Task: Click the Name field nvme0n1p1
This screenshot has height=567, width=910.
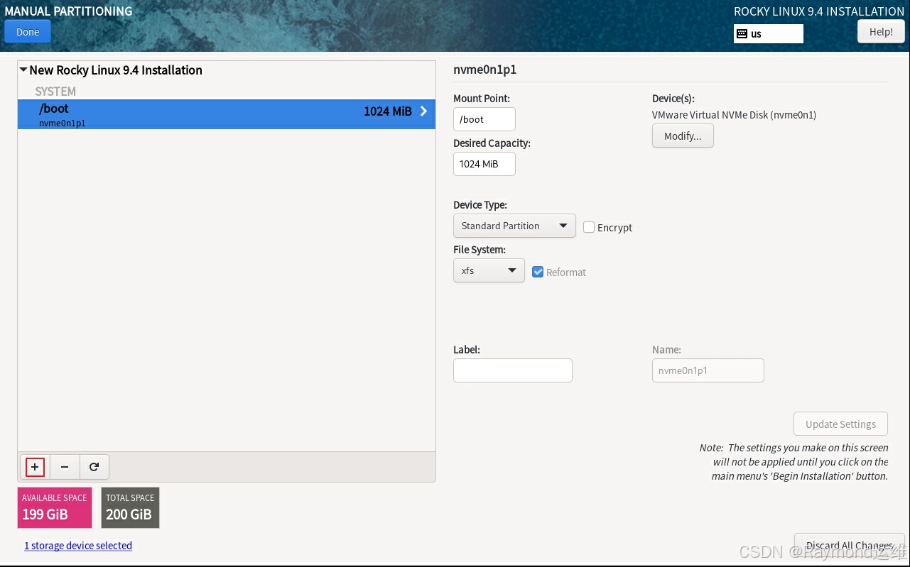Action: pyautogui.click(x=708, y=370)
